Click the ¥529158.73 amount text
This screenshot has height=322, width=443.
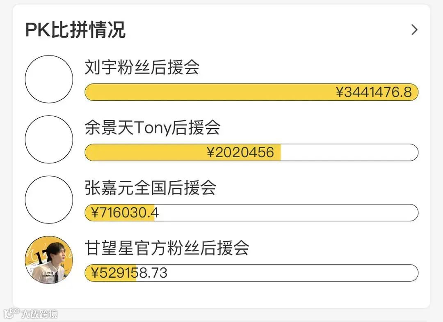click(x=129, y=273)
